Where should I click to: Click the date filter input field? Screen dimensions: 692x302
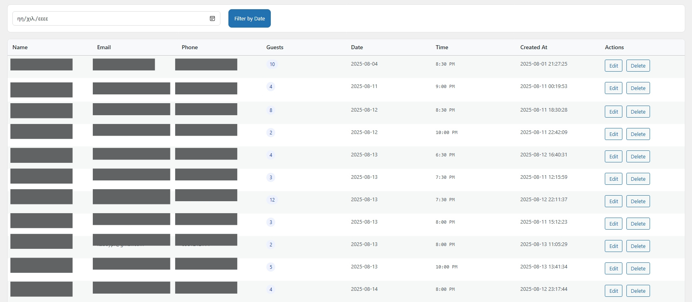pyautogui.click(x=116, y=18)
